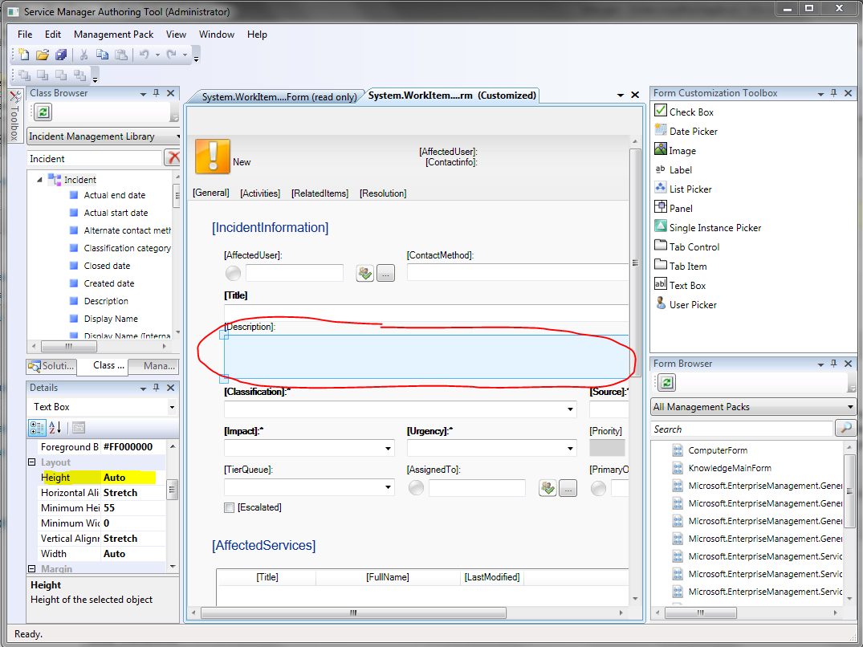Pin the Class Browser panel

click(x=157, y=94)
